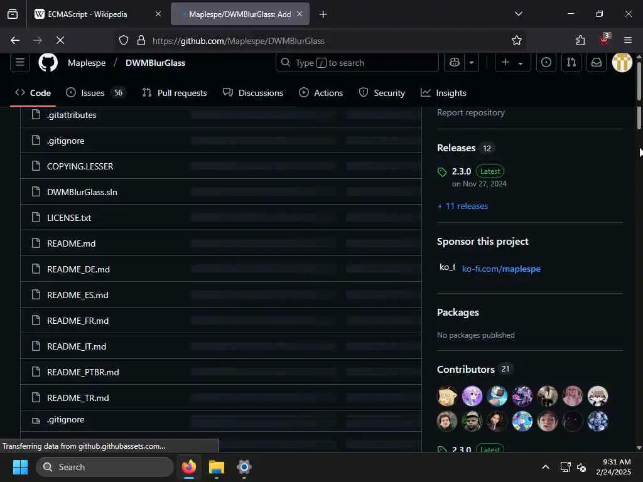Open README_IT.md file
This screenshot has height=482, width=643.
(77, 346)
